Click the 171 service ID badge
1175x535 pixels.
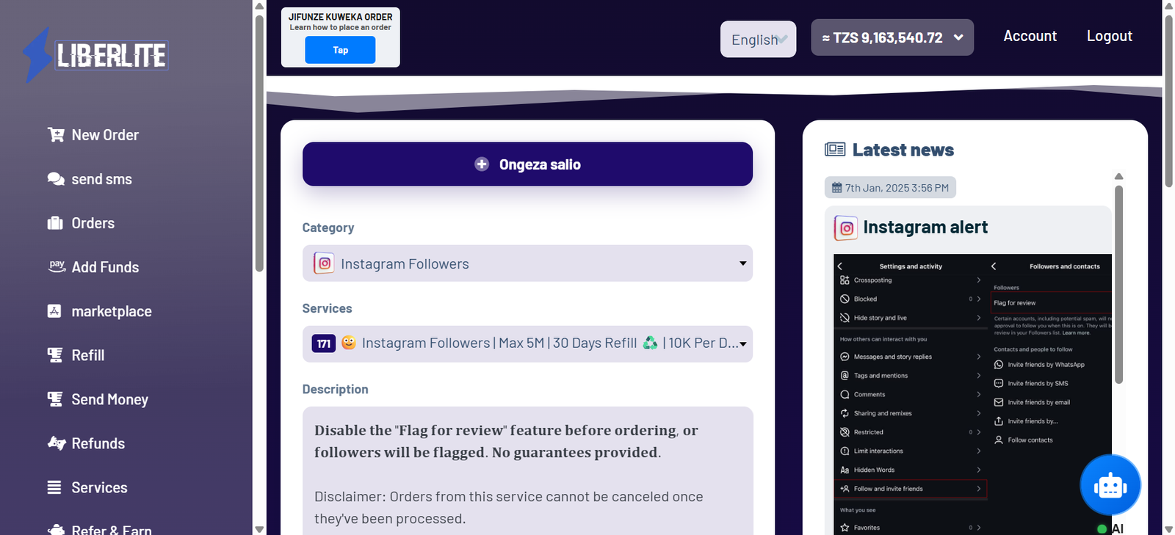click(x=324, y=343)
